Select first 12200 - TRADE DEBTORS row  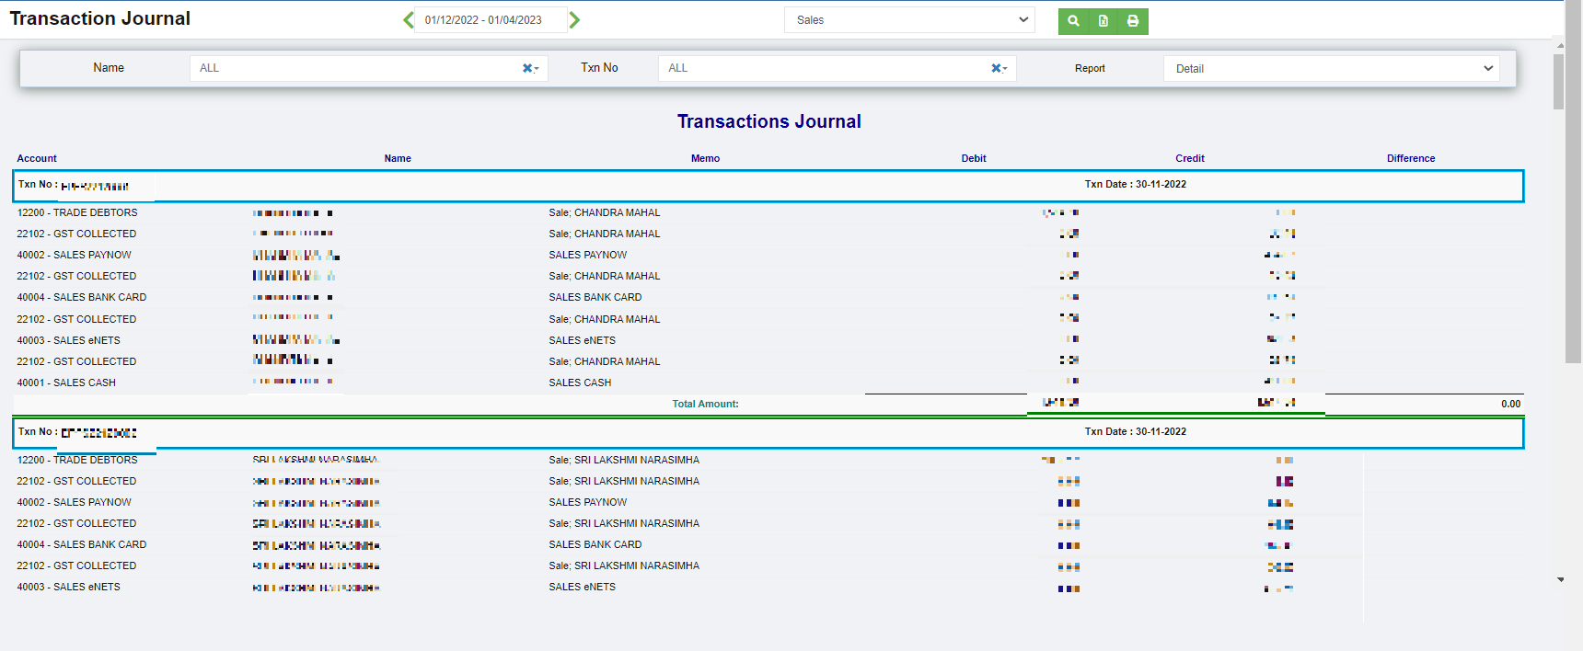(x=77, y=212)
